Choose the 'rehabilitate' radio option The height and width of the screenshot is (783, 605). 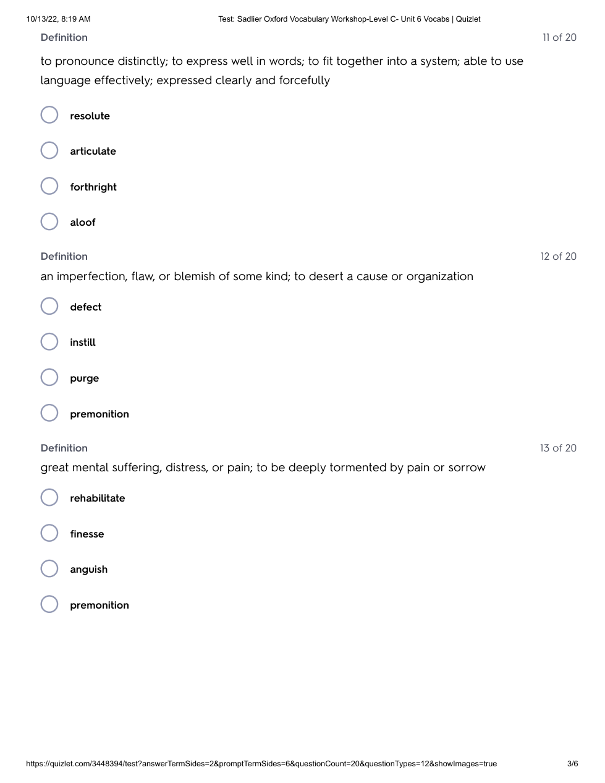(49, 498)
